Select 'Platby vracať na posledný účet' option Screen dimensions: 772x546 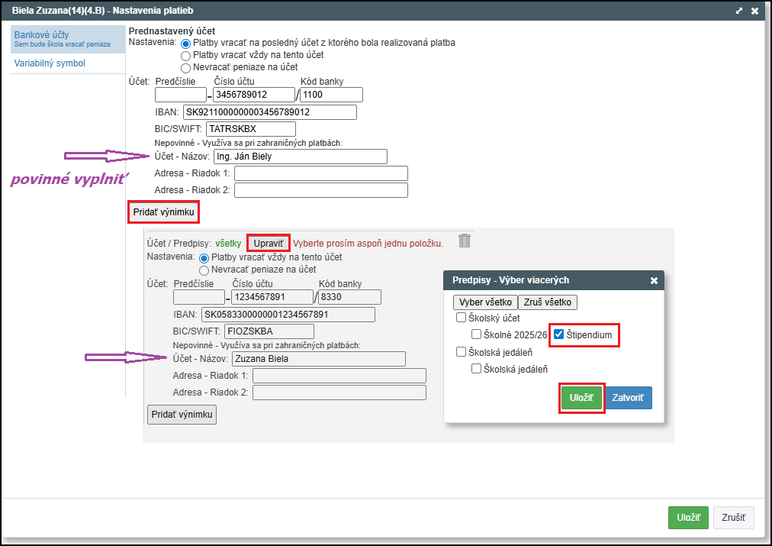point(185,44)
